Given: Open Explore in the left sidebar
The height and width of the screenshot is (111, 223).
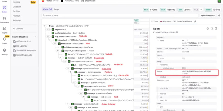Looking at the screenshot, I should point(4,9).
